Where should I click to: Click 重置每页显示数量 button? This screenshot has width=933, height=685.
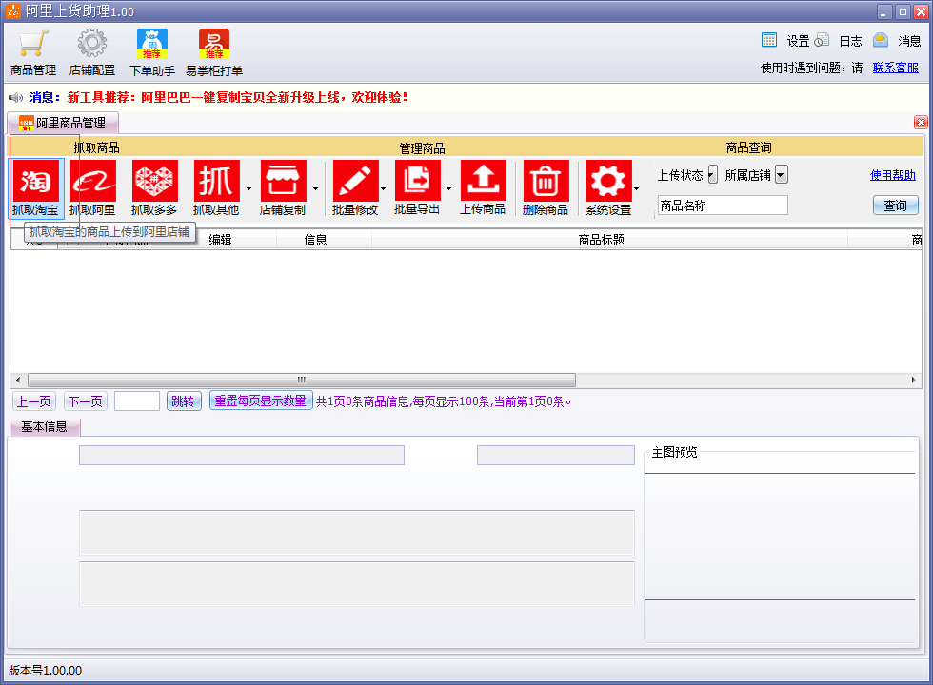click(261, 401)
